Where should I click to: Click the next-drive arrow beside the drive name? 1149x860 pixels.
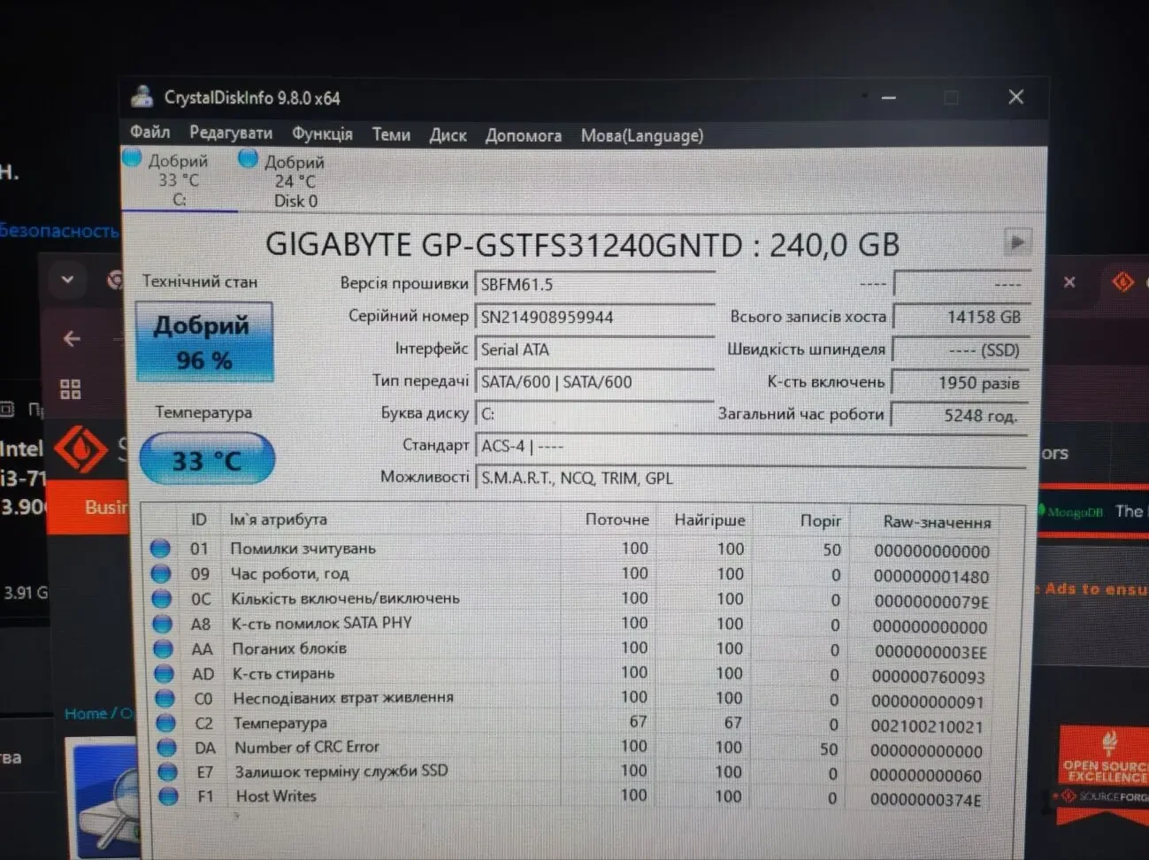[x=1017, y=242]
